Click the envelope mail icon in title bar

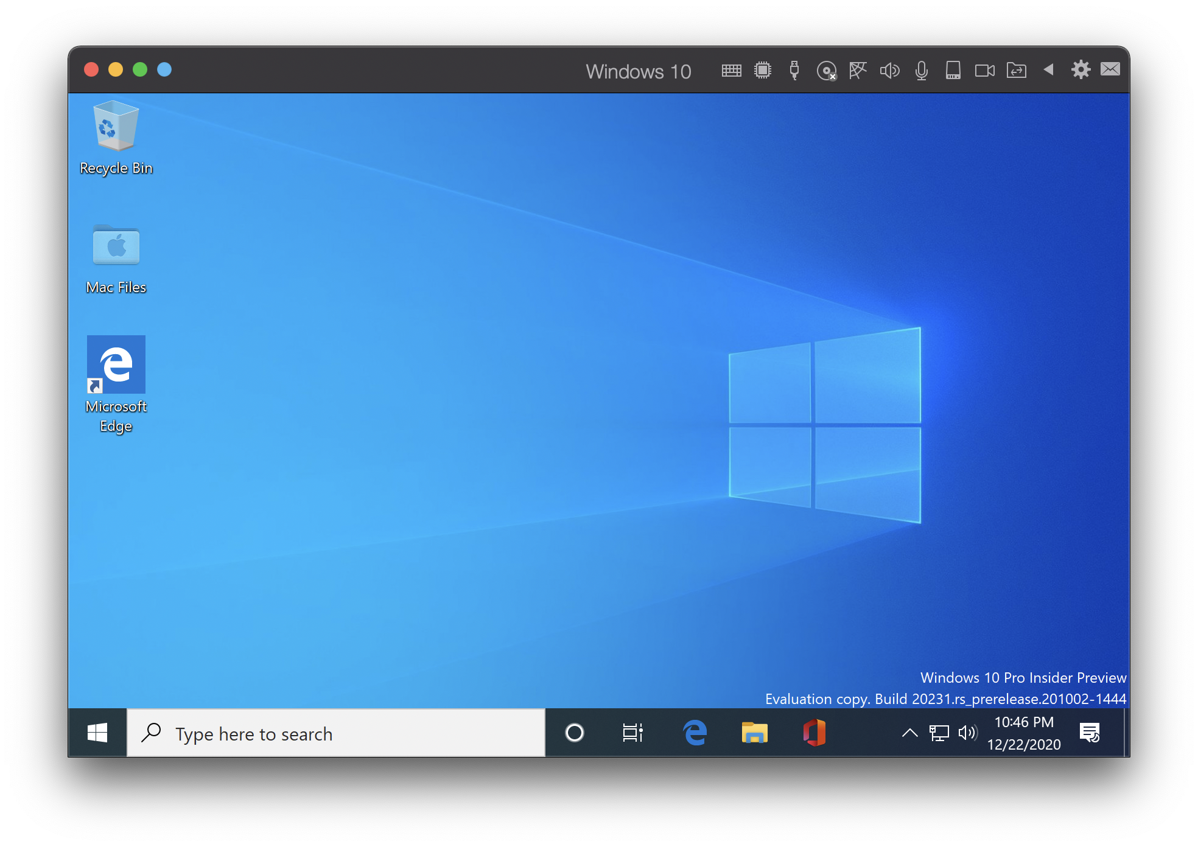pyautogui.click(x=1110, y=69)
